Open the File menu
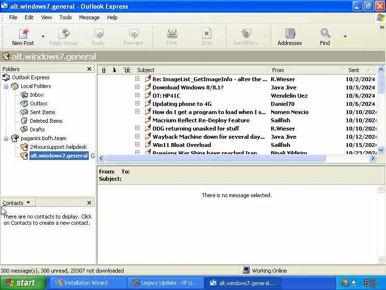386x290 pixels. click(x=13, y=17)
